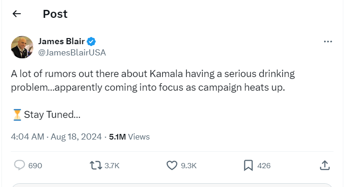Click the Aug 18, 2024 date
Screen dimensions: 348x187
[76, 137]
